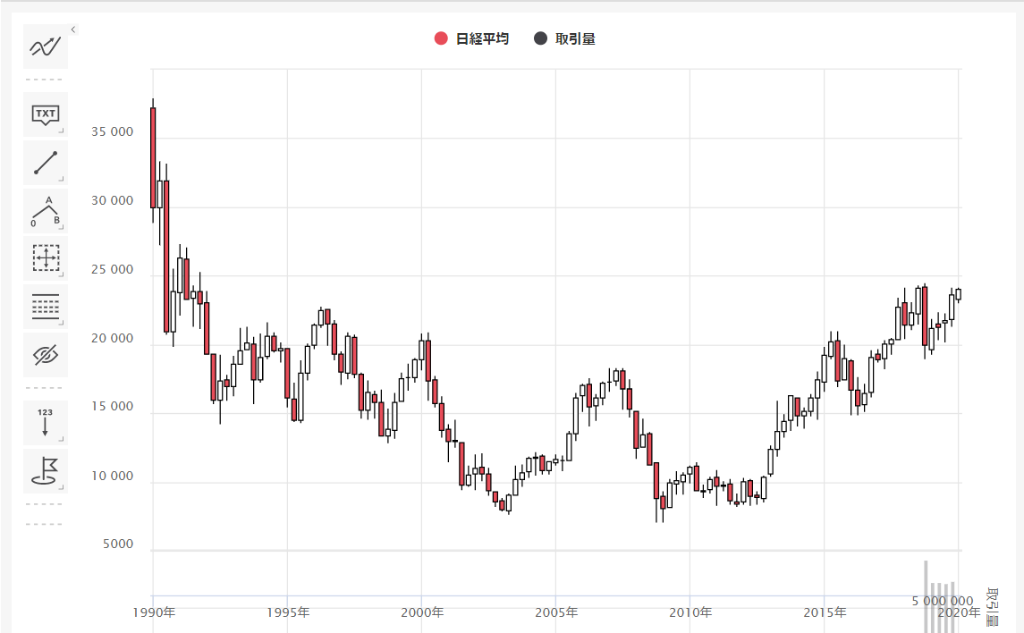Select the TXT text annotation tool
1024x633 pixels.
(x=46, y=114)
